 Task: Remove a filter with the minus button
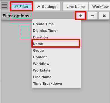point(92,16)
